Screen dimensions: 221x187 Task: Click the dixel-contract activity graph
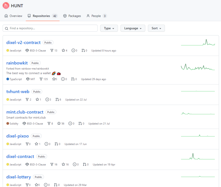[198, 156]
